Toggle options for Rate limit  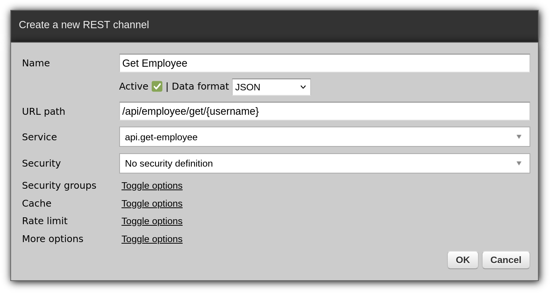[152, 221]
